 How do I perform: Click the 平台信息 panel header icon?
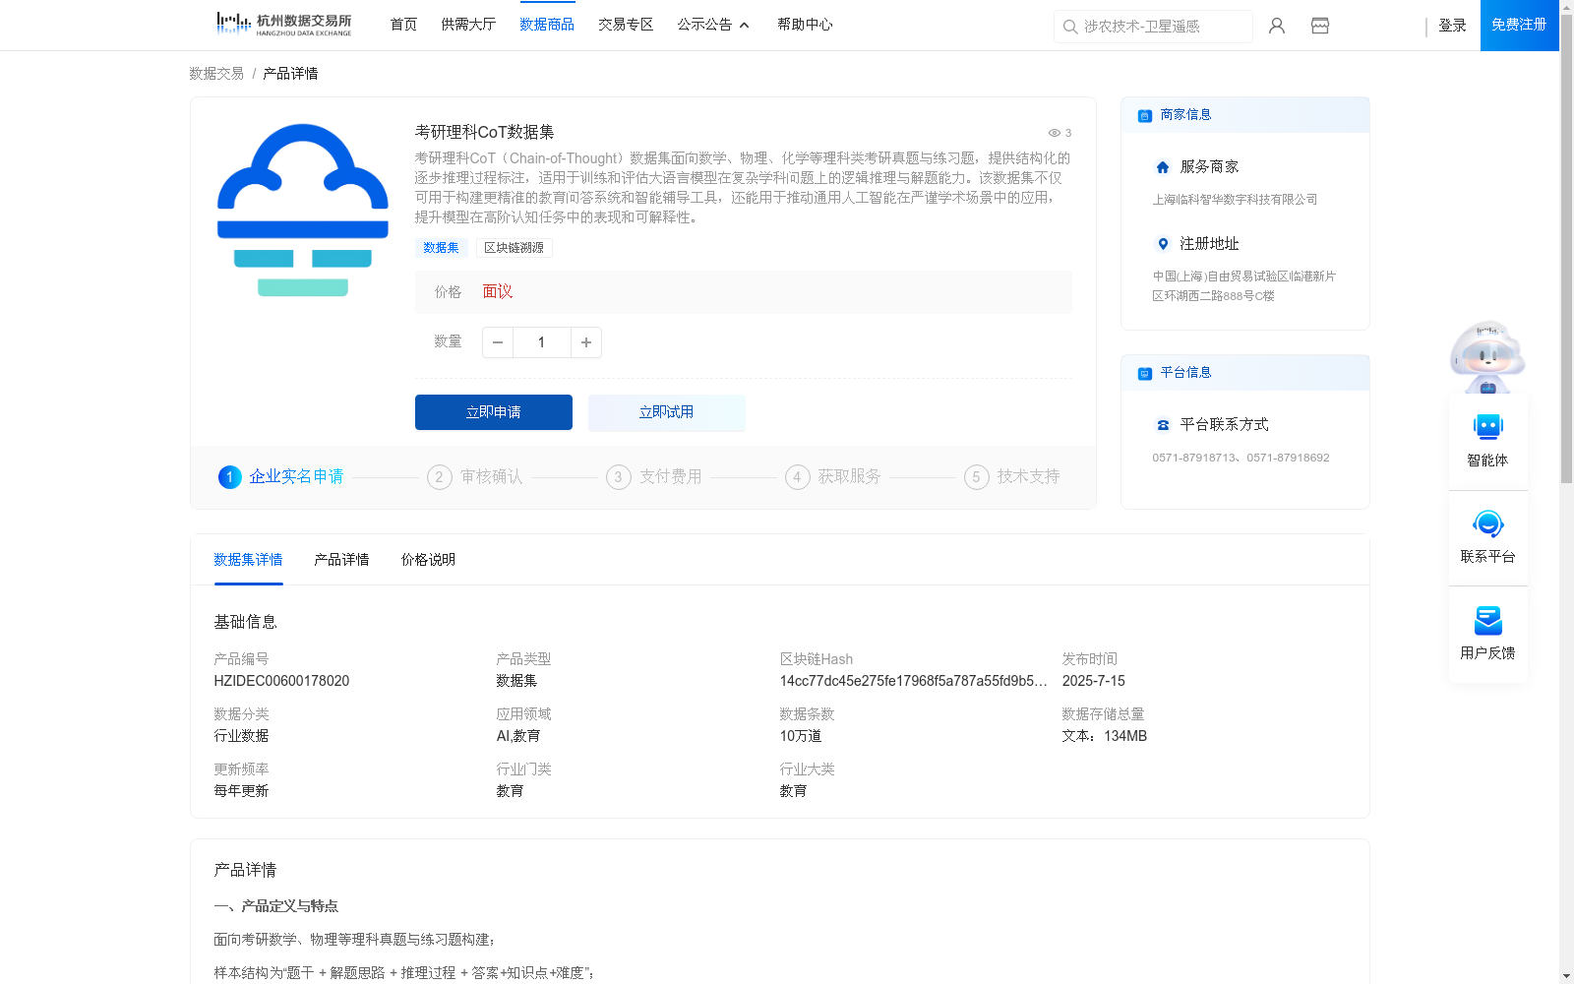coord(1144,373)
